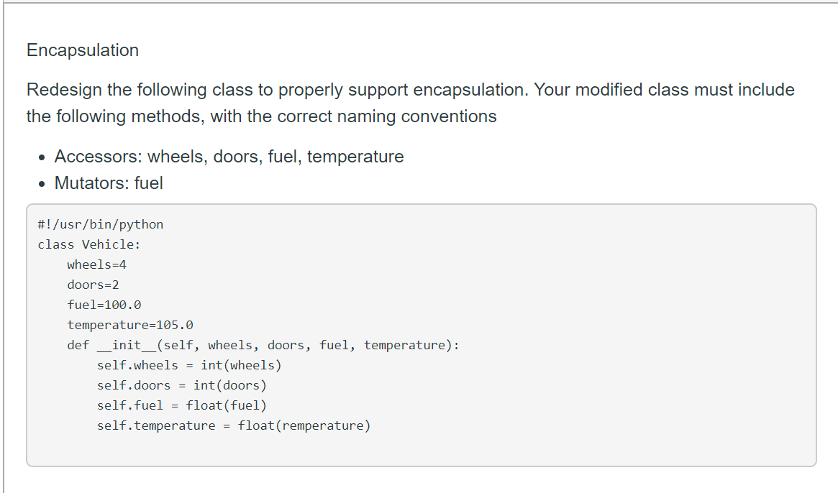Click the temperature=105.0 code line

[130, 326]
